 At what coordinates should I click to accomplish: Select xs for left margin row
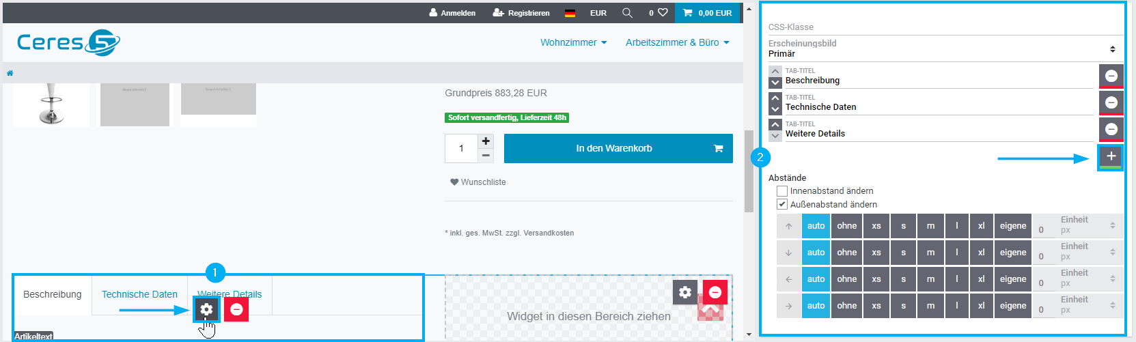876,279
